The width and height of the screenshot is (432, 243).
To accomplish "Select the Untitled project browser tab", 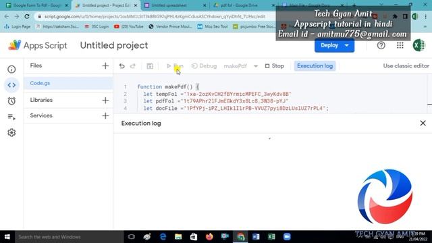I will 107,5.
